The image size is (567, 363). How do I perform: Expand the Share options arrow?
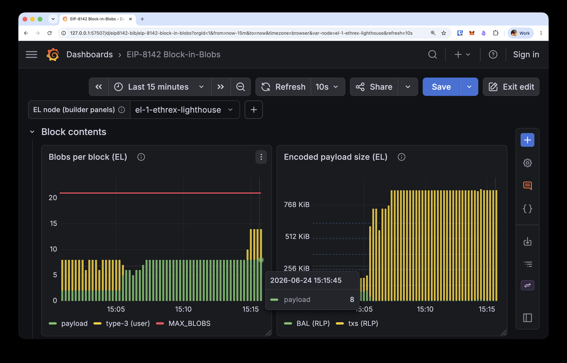(x=408, y=87)
